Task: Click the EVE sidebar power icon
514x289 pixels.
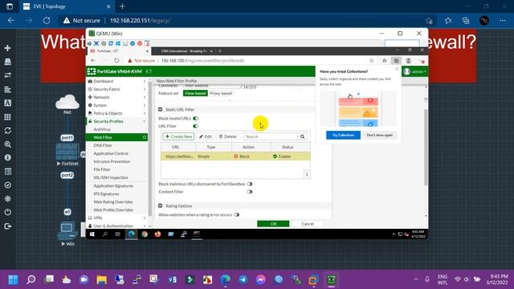Action: point(7,212)
